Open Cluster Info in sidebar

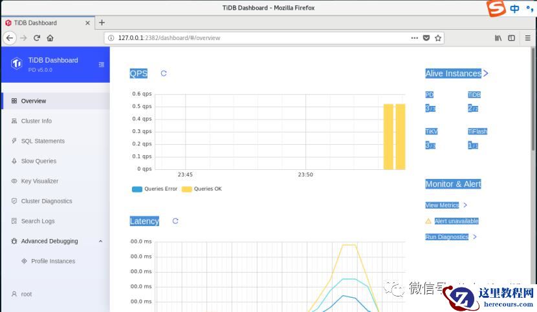(x=36, y=121)
